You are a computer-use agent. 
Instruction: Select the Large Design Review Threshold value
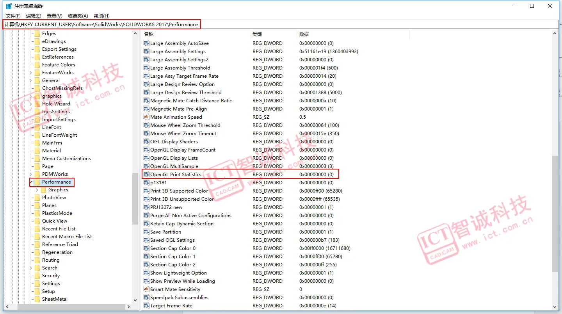tap(186, 93)
